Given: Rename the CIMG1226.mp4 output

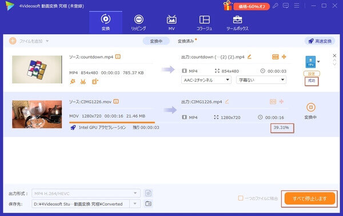Looking at the screenshot, I should click(x=227, y=102).
